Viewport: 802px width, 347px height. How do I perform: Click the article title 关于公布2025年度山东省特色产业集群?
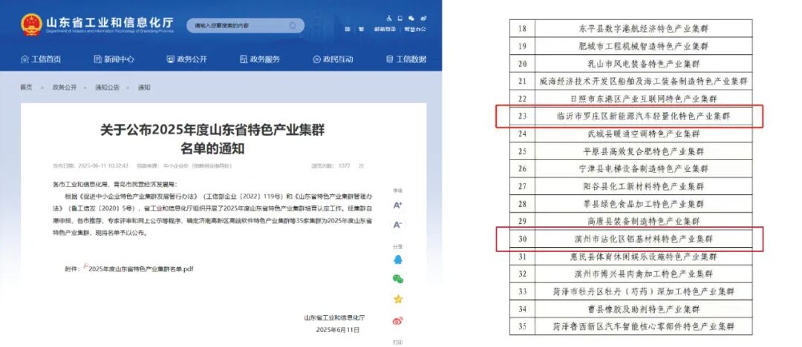pyautogui.click(x=212, y=130)
